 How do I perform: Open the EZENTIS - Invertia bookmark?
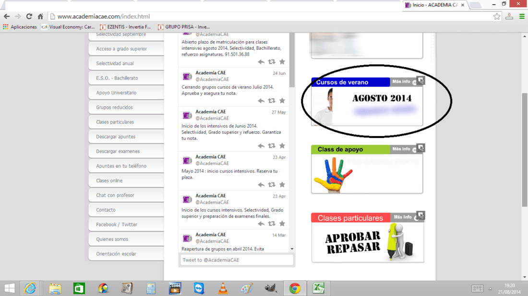[125, 27]
